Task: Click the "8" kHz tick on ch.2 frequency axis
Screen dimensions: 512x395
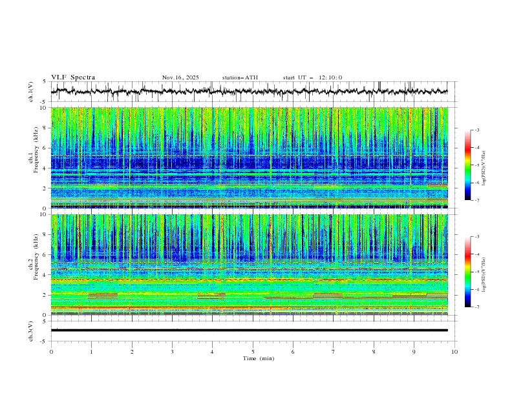Action: coord(46,235)
